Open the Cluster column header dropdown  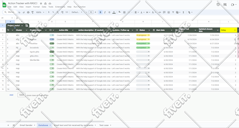[x=26, y=30]
